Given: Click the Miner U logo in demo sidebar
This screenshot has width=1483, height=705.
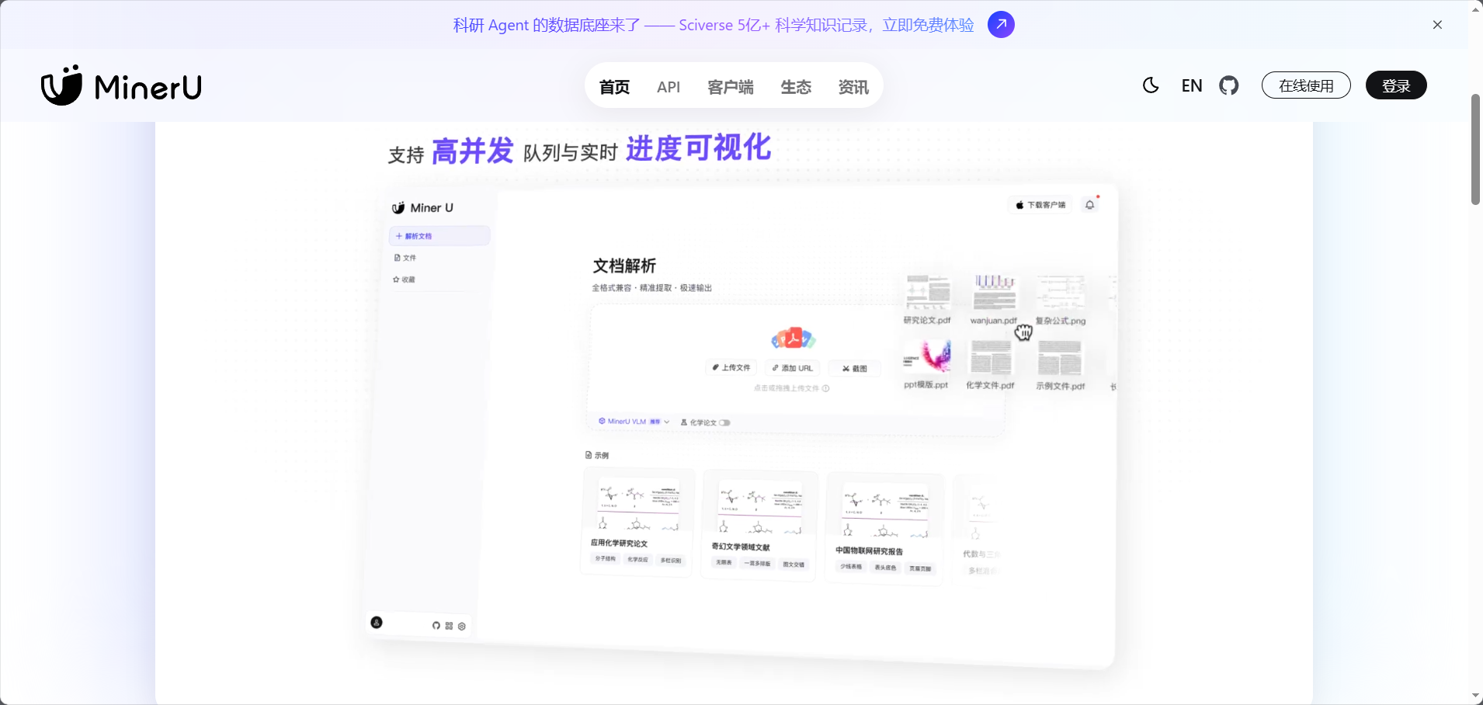Looking at the screenshot, I should click(423, 208).
